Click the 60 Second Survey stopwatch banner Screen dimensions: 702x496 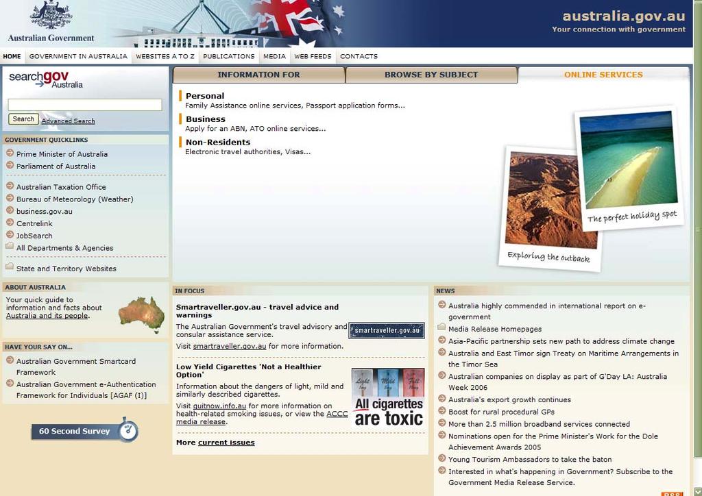click(84, 430)
